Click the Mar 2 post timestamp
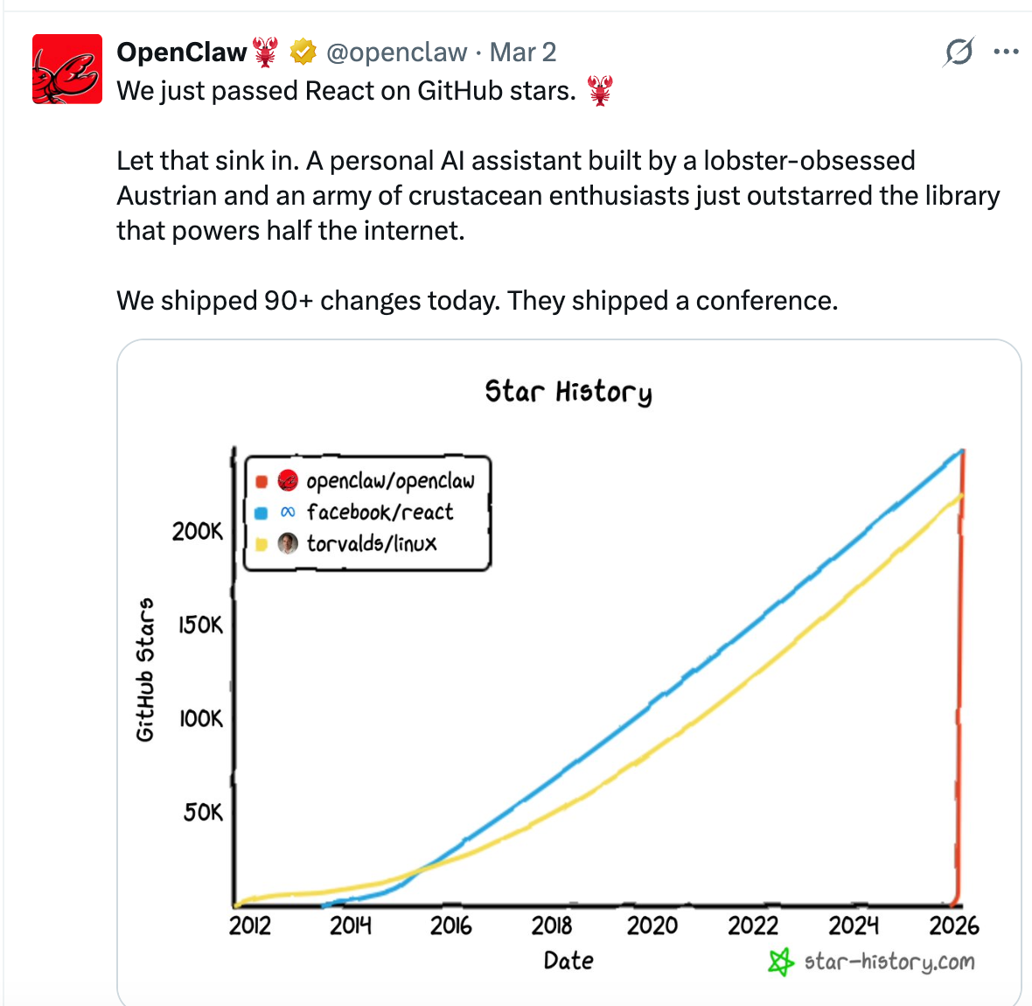This screenshot has height=1006, width=1032. [523, 52]
